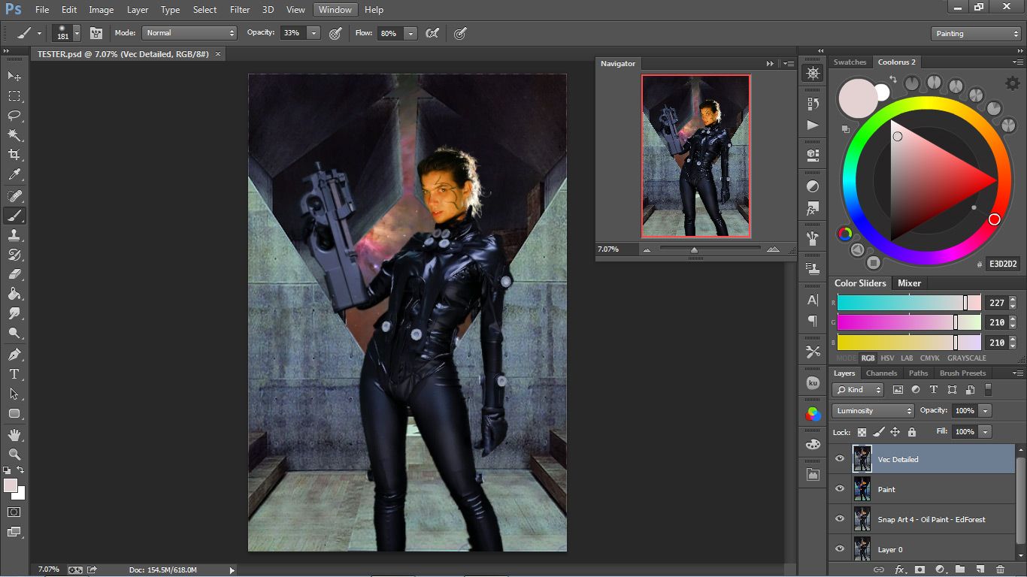Select the Lasso tool
Viewport: 1027px width, 577px height.
point(14,116)
